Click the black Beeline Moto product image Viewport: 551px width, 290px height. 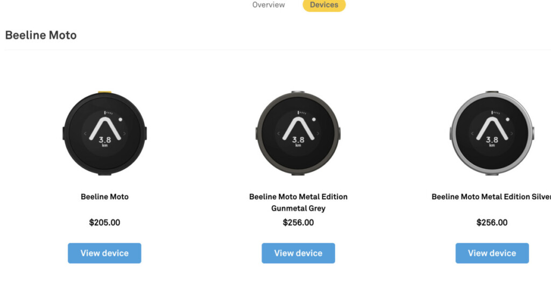(104, 134)
